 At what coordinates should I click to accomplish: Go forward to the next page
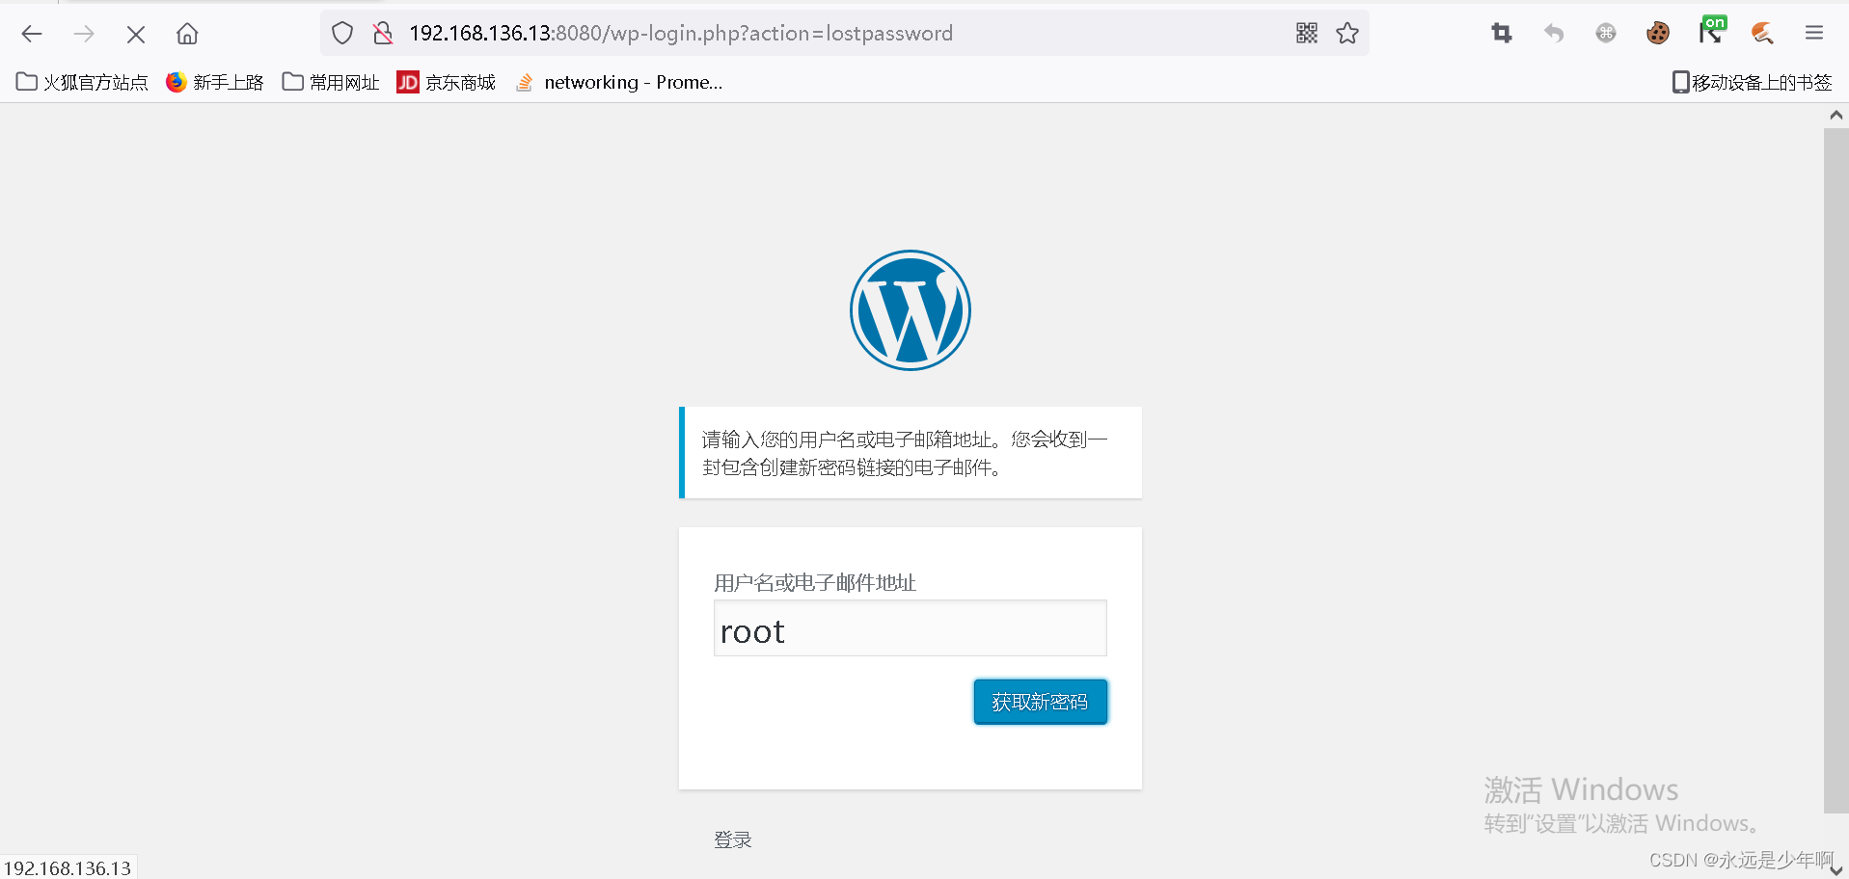click(x=84, y=34)
